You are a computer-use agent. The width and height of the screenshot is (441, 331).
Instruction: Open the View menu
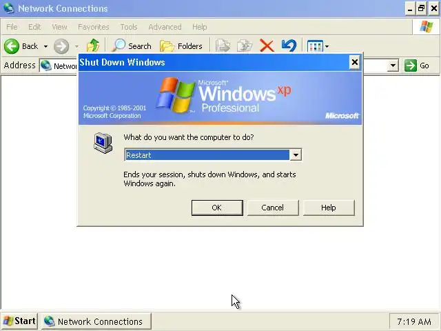coord(59,27)
